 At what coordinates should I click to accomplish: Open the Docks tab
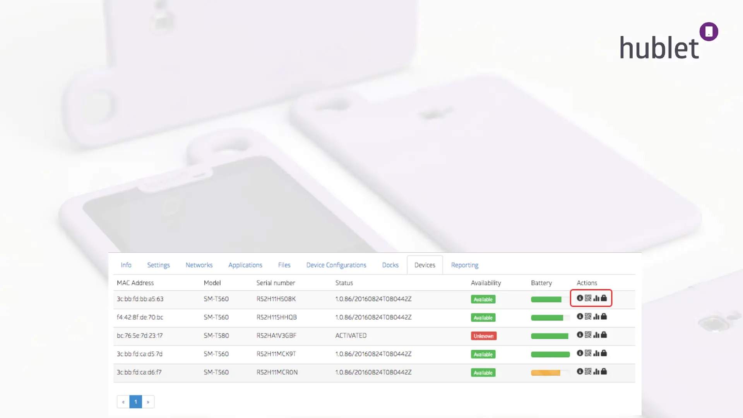coord(390,265)
